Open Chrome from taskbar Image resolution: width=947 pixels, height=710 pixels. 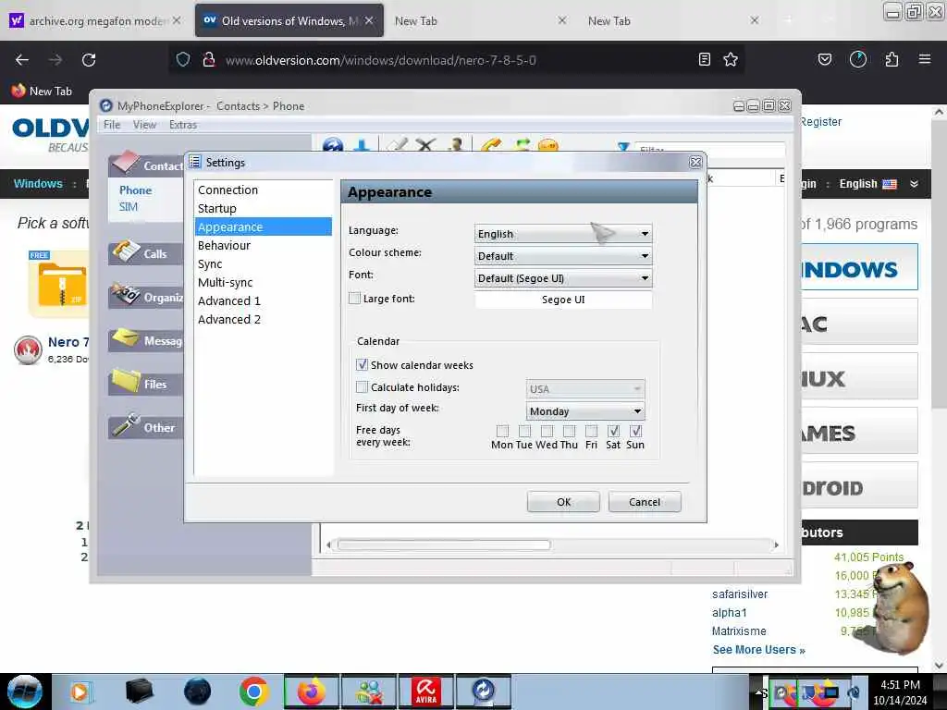point(253,692)
